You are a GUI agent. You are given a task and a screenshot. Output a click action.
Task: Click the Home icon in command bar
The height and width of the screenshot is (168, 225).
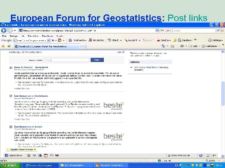(x=163, y=46)
